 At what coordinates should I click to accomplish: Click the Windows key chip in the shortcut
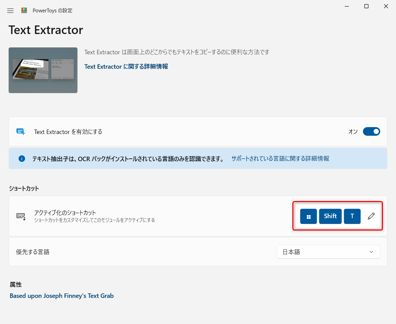pyautogui.click(x=308, y=216)
